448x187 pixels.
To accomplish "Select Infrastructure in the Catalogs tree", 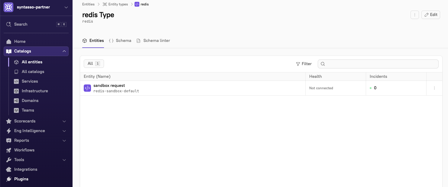I will tap(35, 91).
